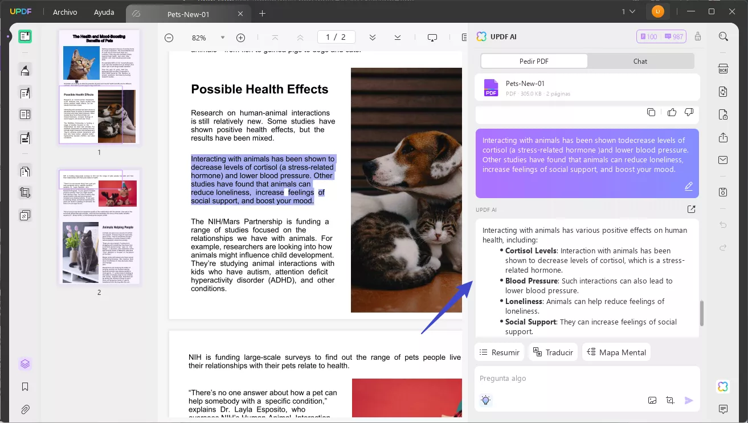748x423 pixels.
Task: Run OCR text recognition
Action: click(724, 69)
